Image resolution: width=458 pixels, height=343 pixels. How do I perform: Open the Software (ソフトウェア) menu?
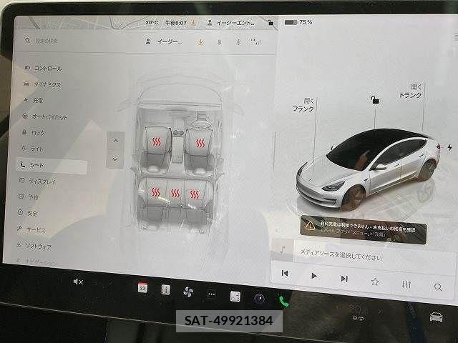coord(34,246)
